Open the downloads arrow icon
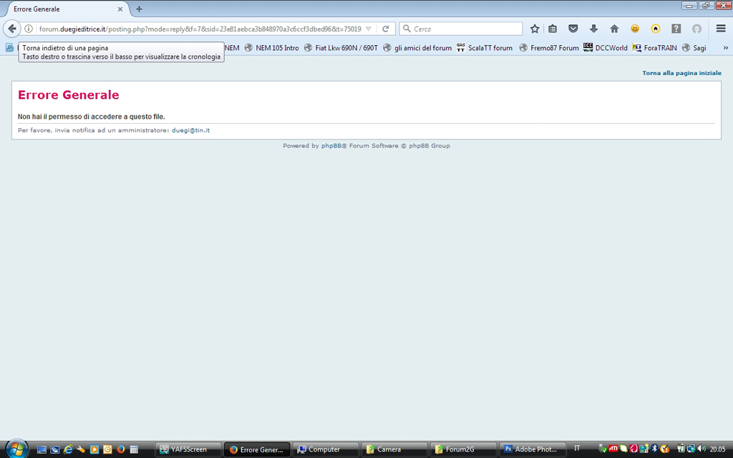Viewport: 733px width, 458px height. (x=593, y=29)
